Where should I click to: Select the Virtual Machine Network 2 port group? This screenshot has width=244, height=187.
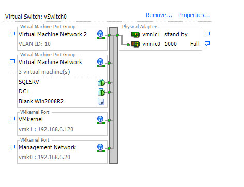[x=53, y=34]
